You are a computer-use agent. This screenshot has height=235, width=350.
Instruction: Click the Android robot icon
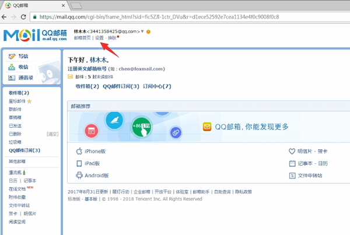tap(79, 176)
